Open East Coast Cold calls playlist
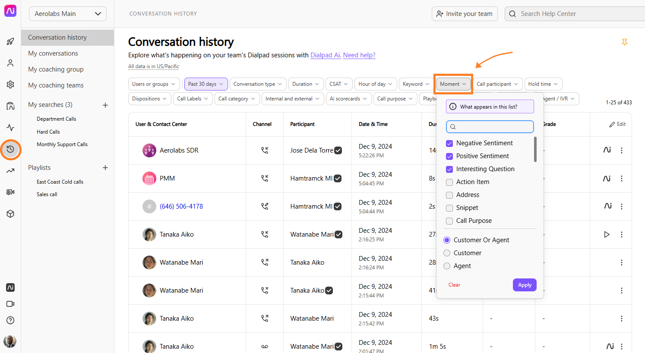The image size is (645, 353). tap(60, 182)
